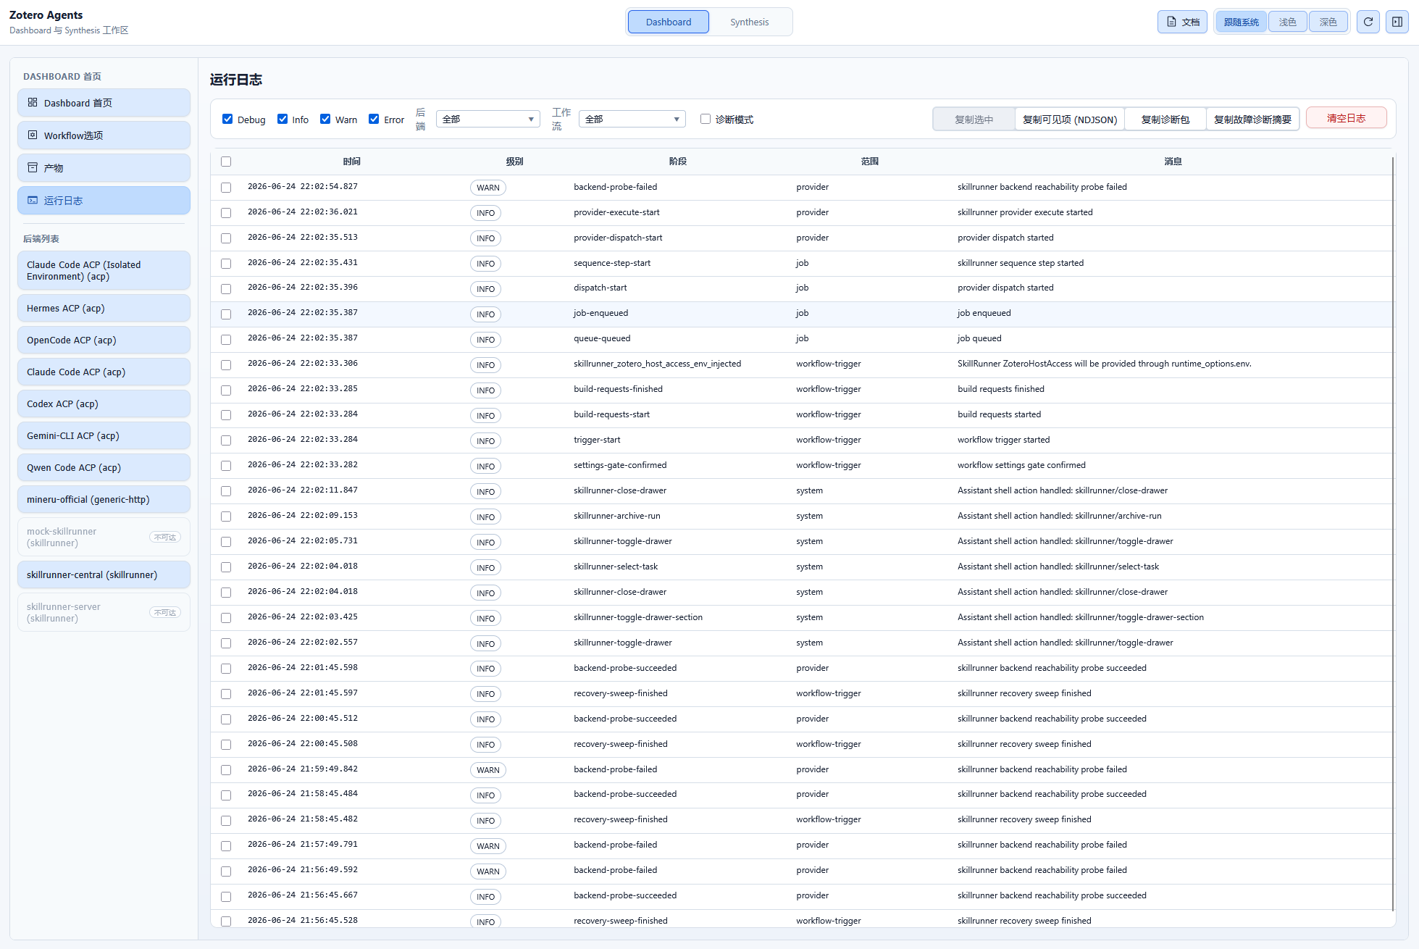Click the 级别 column header
1419x949 pixels.
coord(514,162)
